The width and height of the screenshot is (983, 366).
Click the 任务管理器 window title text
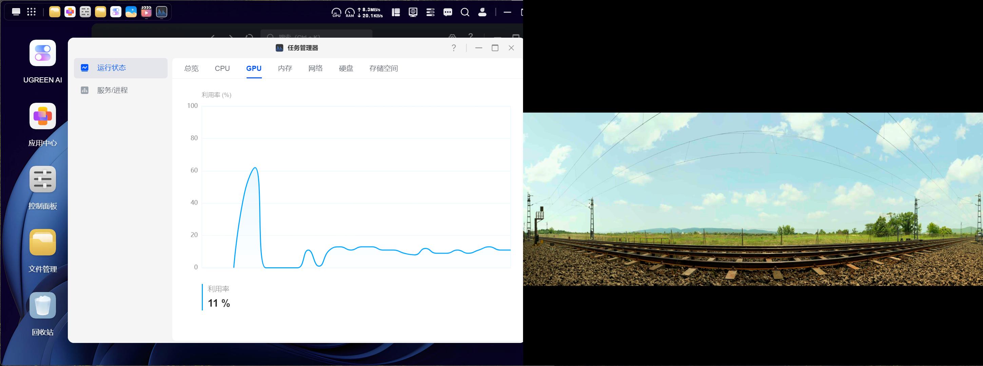click(x=303, y=48)
